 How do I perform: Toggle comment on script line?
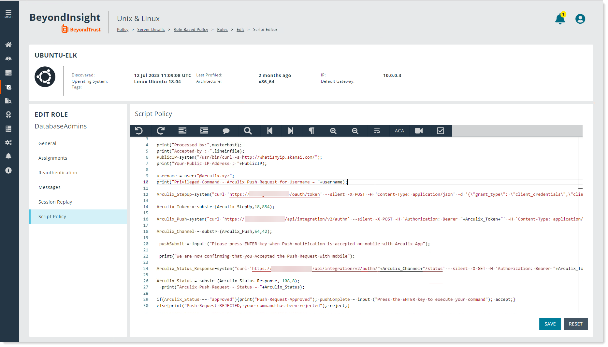tap(226, 131)
